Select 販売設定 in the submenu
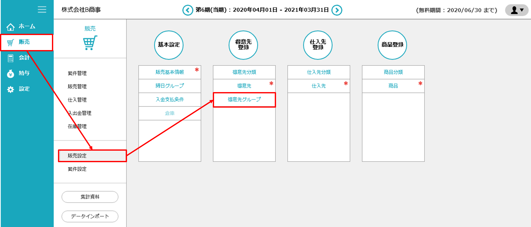The height and width of the screenshot is (227, 531). 77,156
